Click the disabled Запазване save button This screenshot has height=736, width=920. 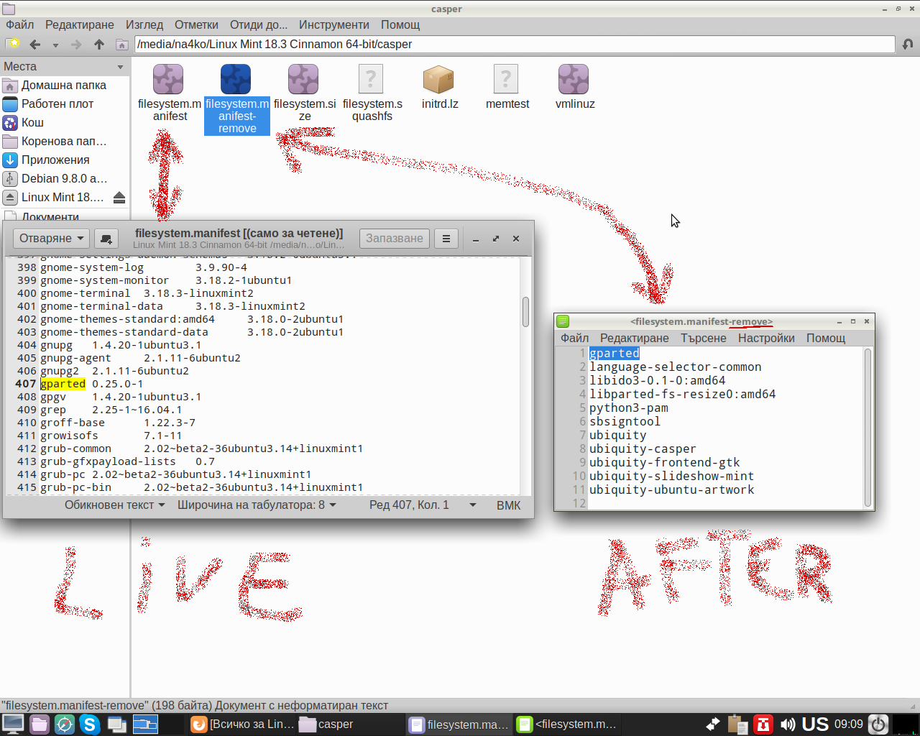(395, 239)
